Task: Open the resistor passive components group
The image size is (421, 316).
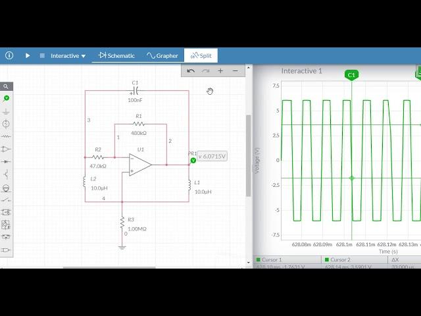Action: (6, 136)
